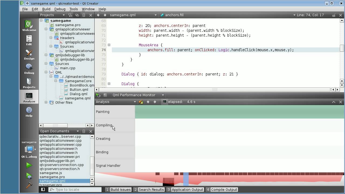Viewport: 345px width, 194px height.
Task: Open Help mode
Action: tap(29, 112)
